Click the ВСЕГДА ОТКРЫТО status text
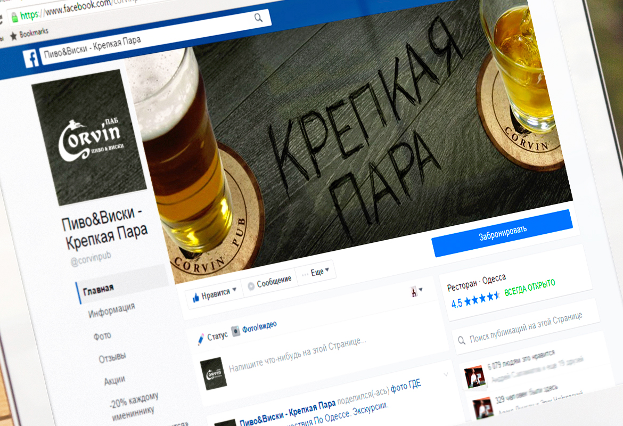Image resolution: width=623 pixels, height=426 pixels. [530, 287]
